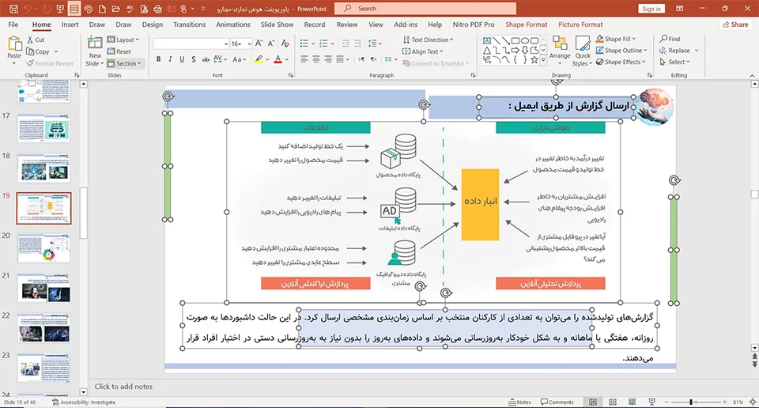The width and height of the screenshot is (759, 408).
Task: Pick the star shape from gallery
Action: pyautogui.click(x=534, y=60)
